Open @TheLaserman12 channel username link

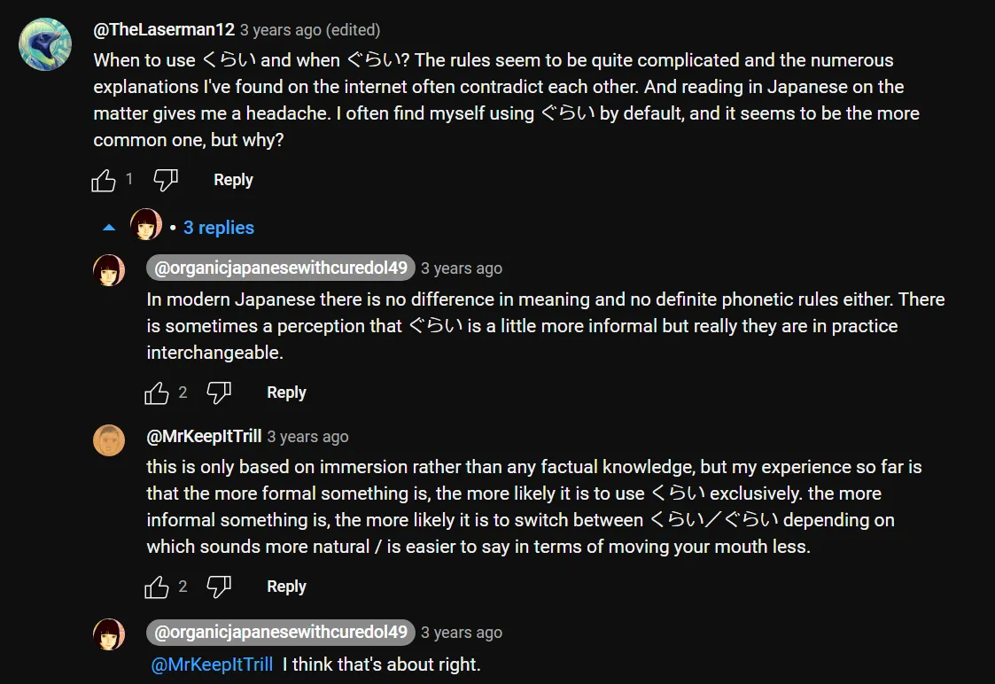[164, 29]
